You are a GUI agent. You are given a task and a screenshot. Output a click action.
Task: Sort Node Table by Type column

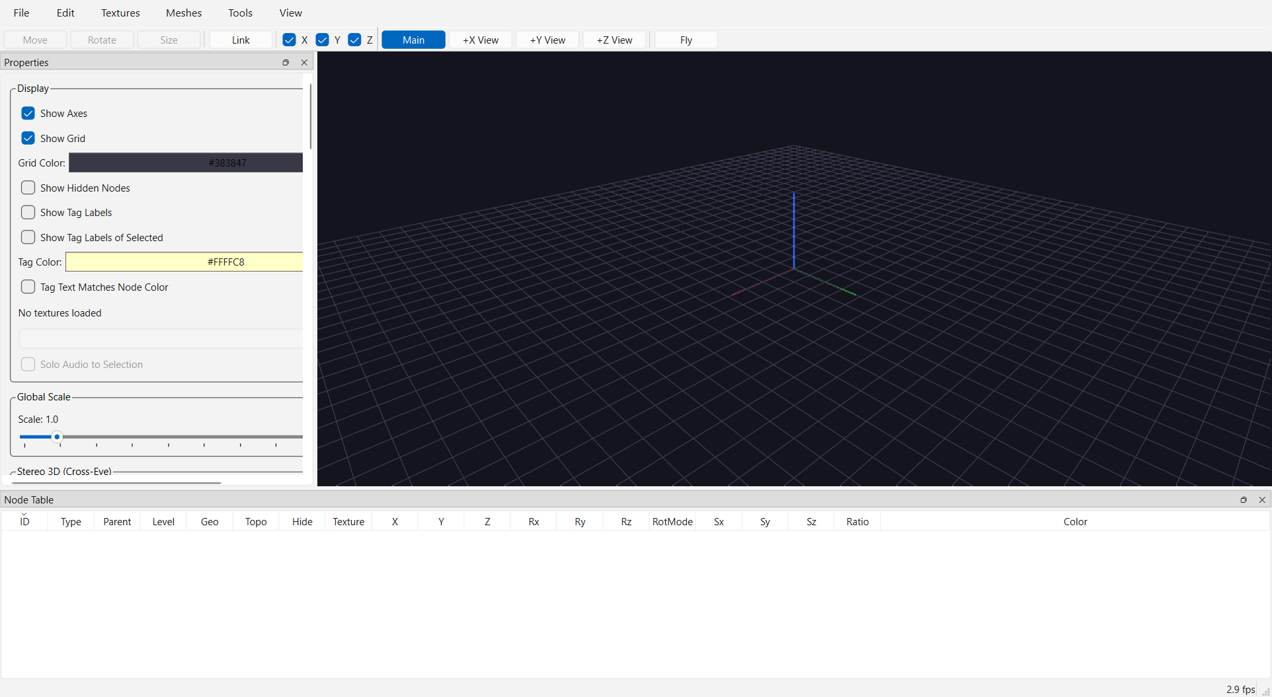[x=71, y=521]
